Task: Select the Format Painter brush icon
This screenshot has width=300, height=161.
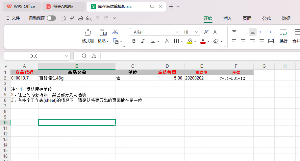Action: (x=87, y=32)
